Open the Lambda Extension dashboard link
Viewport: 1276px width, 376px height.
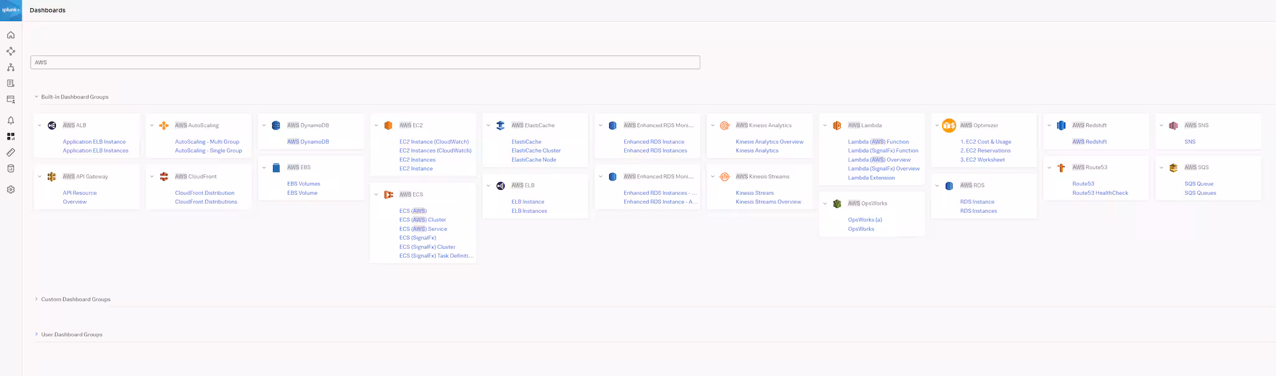pyautogui.click(x=871, y=178)
